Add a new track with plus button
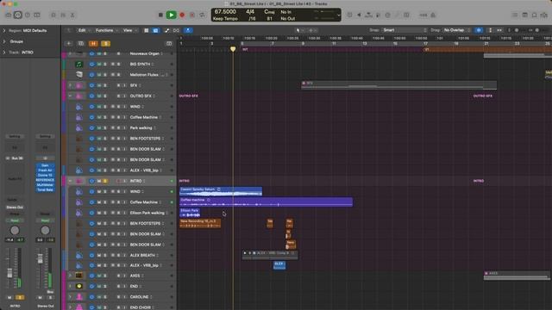Screen dimensions: 552x310 tap(69, 44)
